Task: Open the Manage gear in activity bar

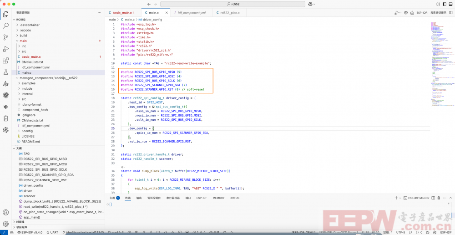Action: pos(5,224)
